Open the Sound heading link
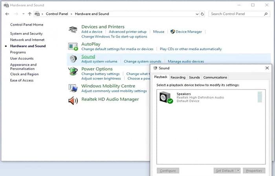The height and width of the screenshot is (176, 275). click(88, 56)
